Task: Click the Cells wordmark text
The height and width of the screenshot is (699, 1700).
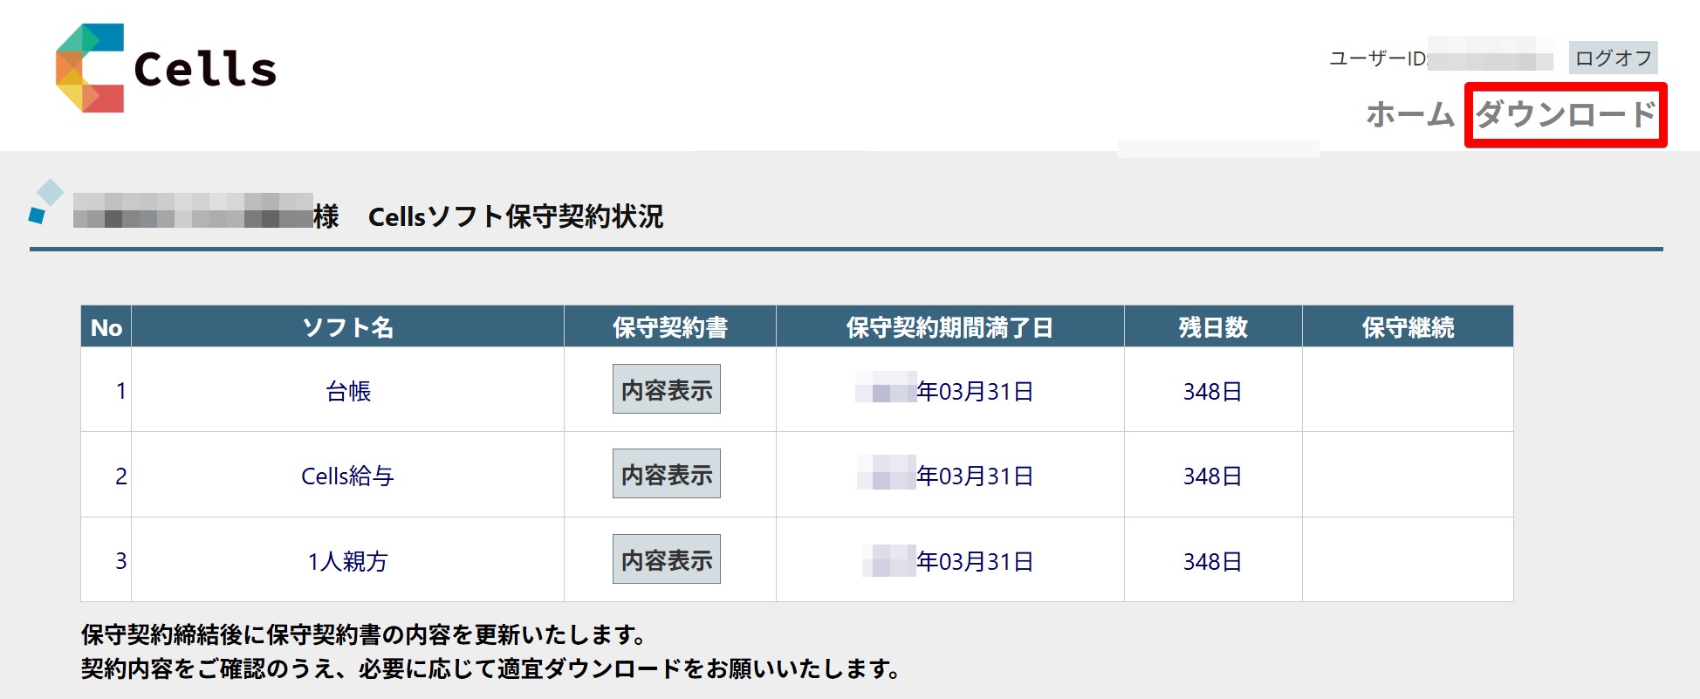Action: (x=205, y=69)
